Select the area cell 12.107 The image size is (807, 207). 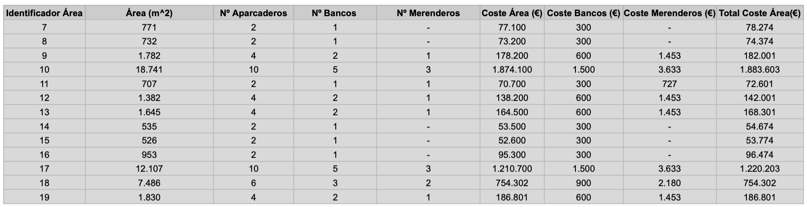[149, 168]
